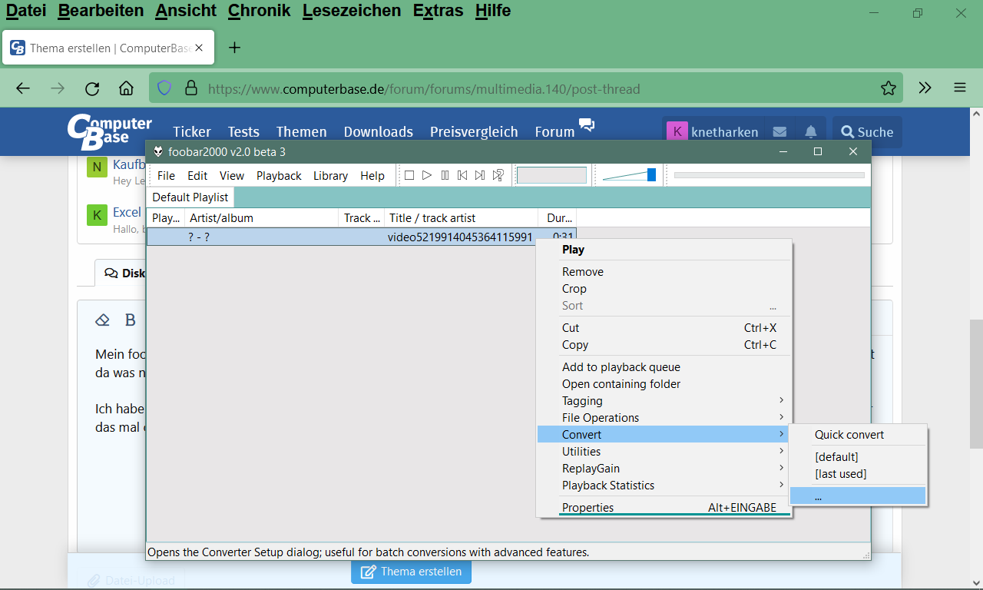983x590 pixels.
Task: Select Open containing folder
Action: point(664,384)
